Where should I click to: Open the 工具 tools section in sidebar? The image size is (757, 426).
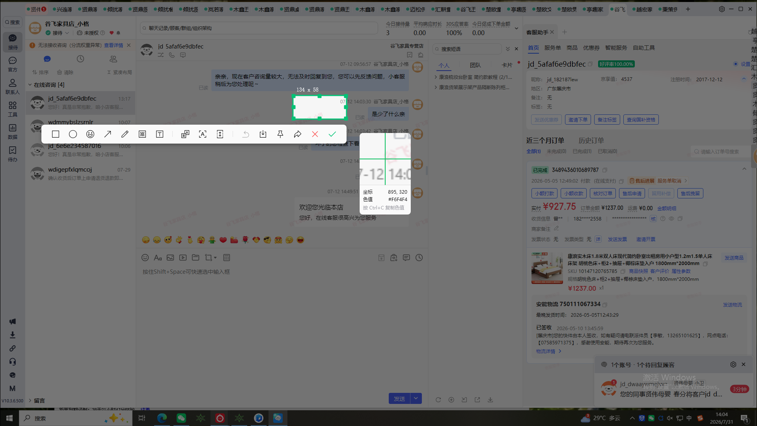point(13,109)
